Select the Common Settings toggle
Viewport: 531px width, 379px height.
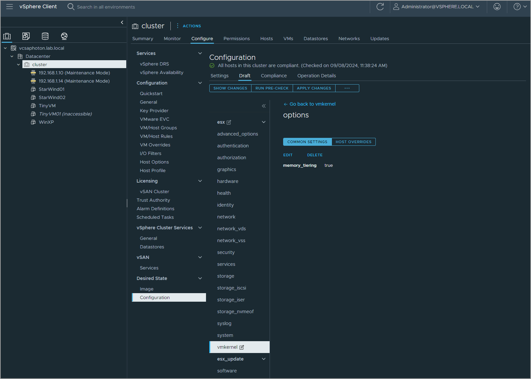308,142
